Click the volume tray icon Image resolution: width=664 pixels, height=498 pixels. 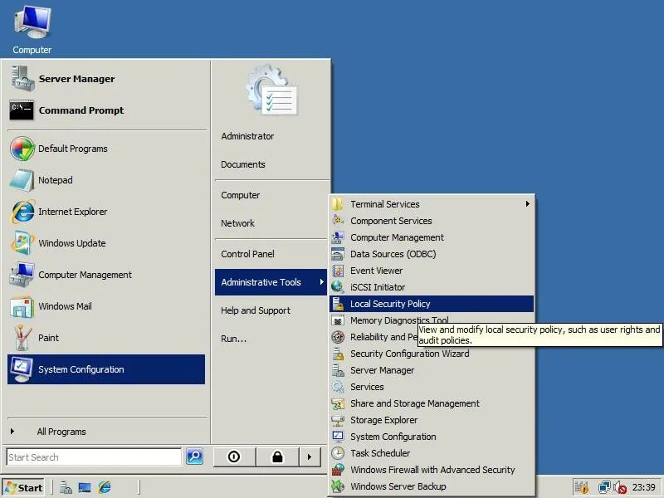(620, 487)
